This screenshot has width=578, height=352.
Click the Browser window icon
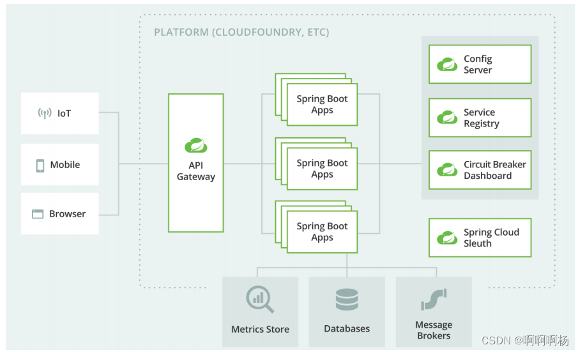click(38, 214)
